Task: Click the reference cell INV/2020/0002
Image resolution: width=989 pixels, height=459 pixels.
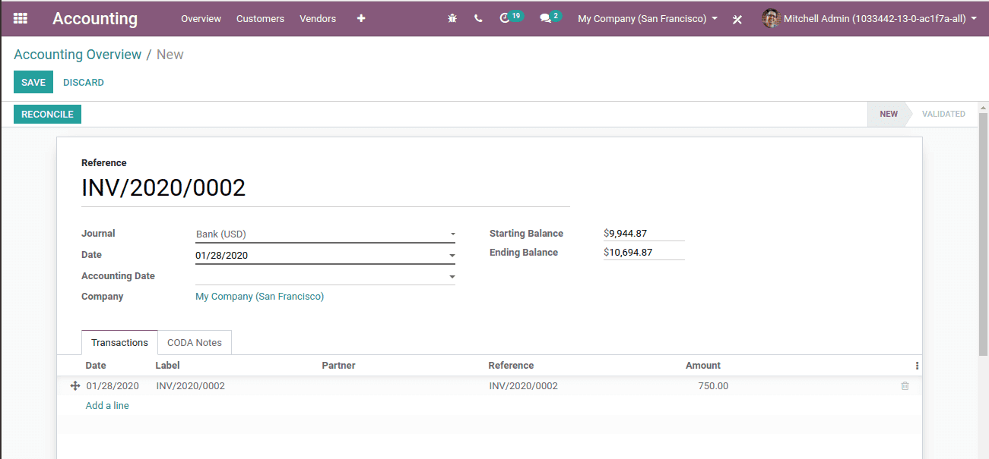Action: (524, 386)
